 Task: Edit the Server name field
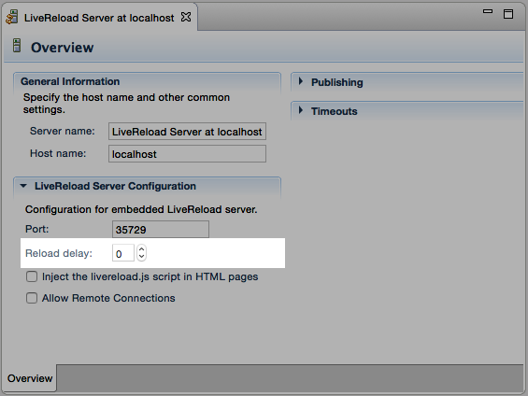187,132
